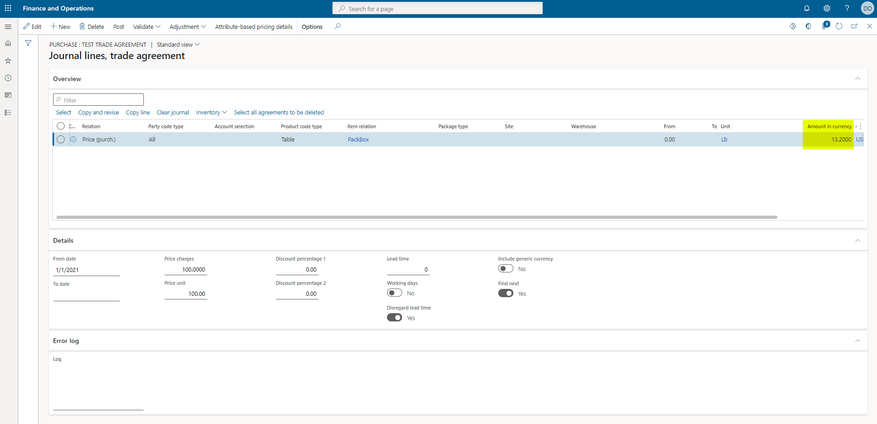This screenshot has width=877, height=424.
Task: Open Workspaces icon in sidebar
Action: coord(8,95)
